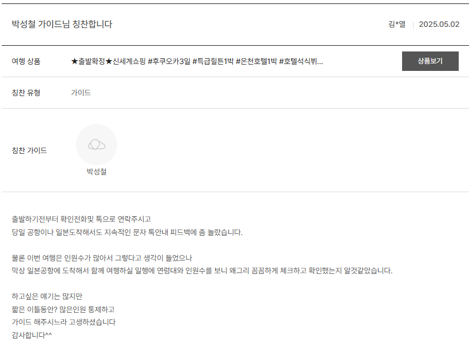Click the 상품보기 button
469x354 pixels.
pyautogui.click(x=430, y=61)
